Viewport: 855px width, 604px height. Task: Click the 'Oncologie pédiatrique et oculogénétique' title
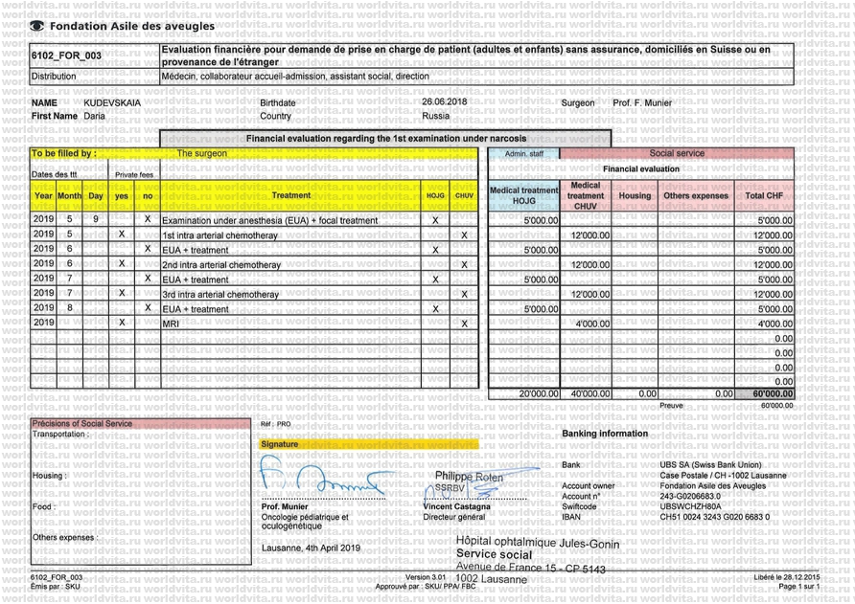click(305, 522)
